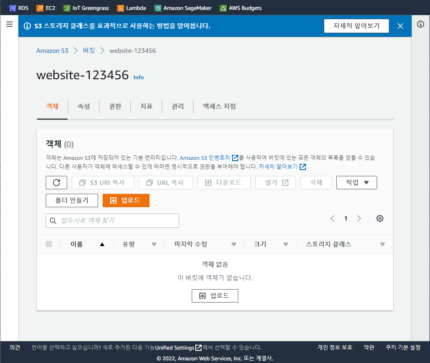Screen dimensions: 430x363
Task: Click the 자세히 알아보기 banner button
Action: [356, 26]
